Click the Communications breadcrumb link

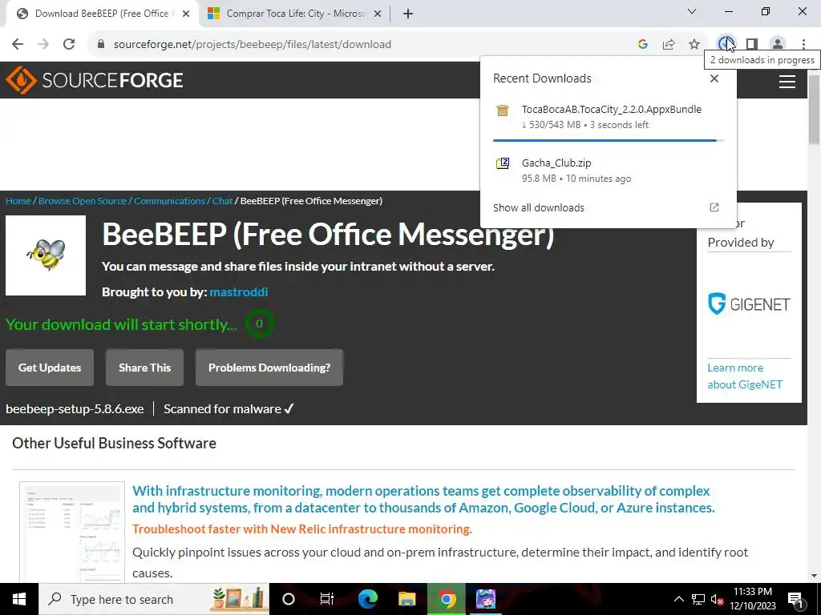tap(169, 201)
